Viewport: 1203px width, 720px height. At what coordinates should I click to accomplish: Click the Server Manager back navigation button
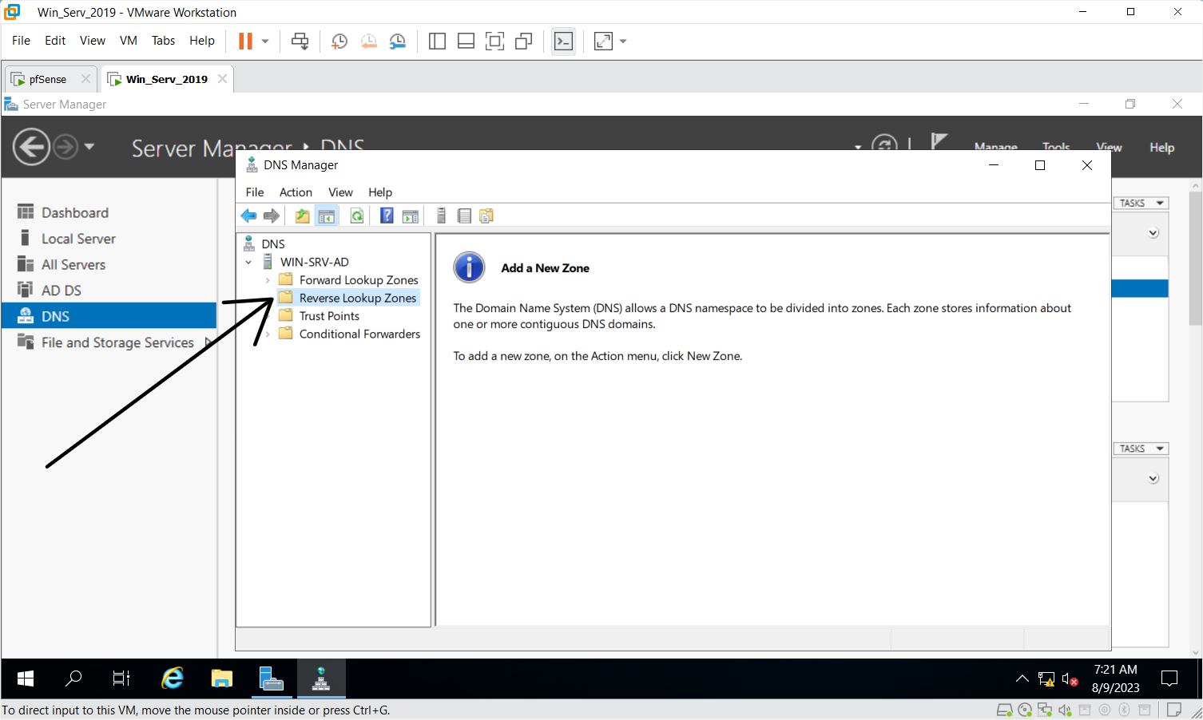pyautogui.click(x=32, y=147)
